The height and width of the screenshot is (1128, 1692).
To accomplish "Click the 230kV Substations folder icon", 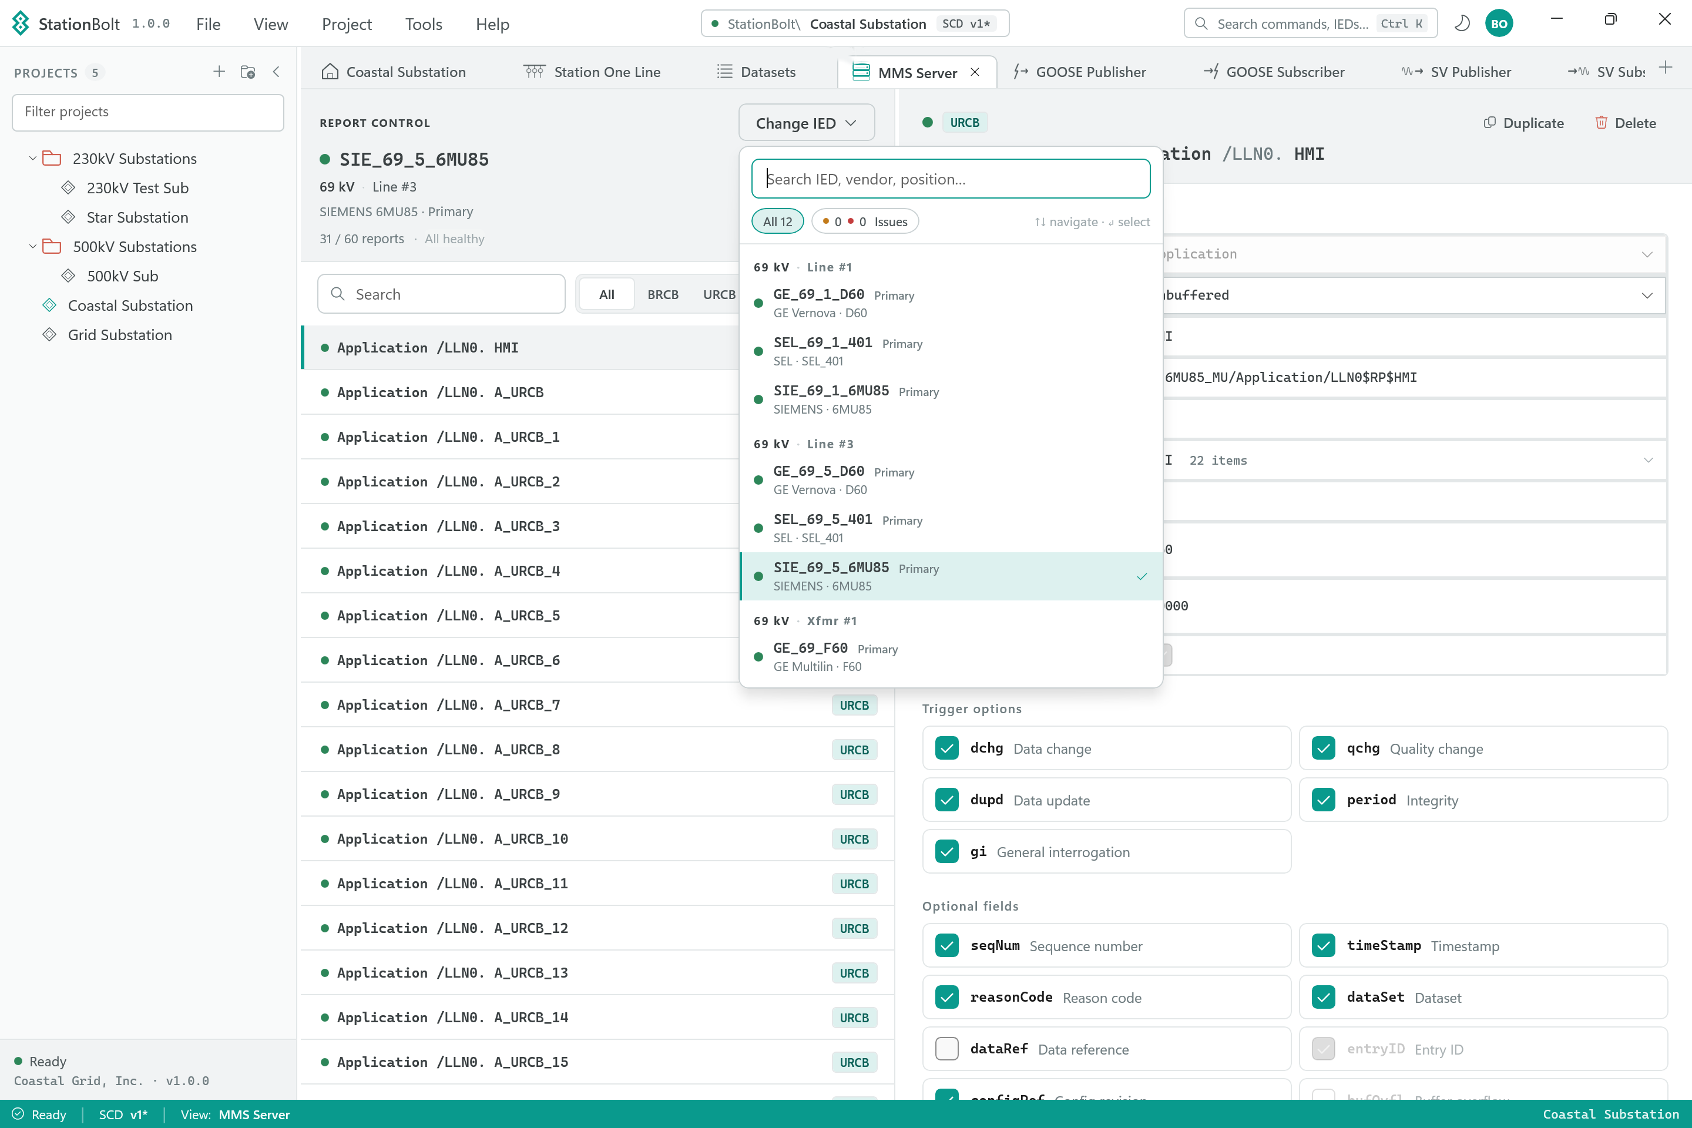I will coord(52,158).
